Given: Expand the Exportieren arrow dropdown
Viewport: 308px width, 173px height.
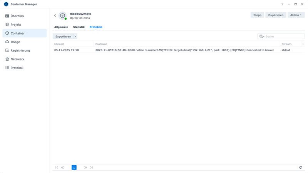Looking at the screenshot, I should (x=75, y=37).
